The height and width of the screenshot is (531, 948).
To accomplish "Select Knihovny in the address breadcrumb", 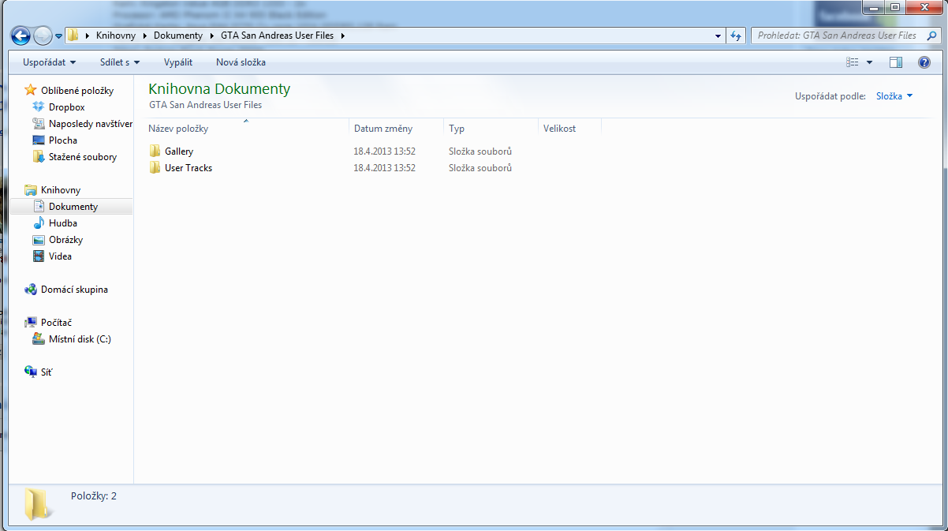I will (116, 36).
